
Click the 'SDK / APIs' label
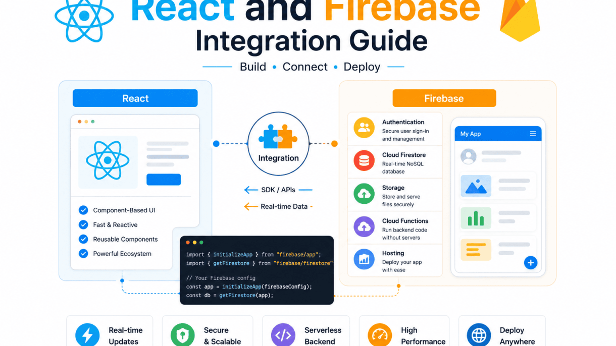278,190
